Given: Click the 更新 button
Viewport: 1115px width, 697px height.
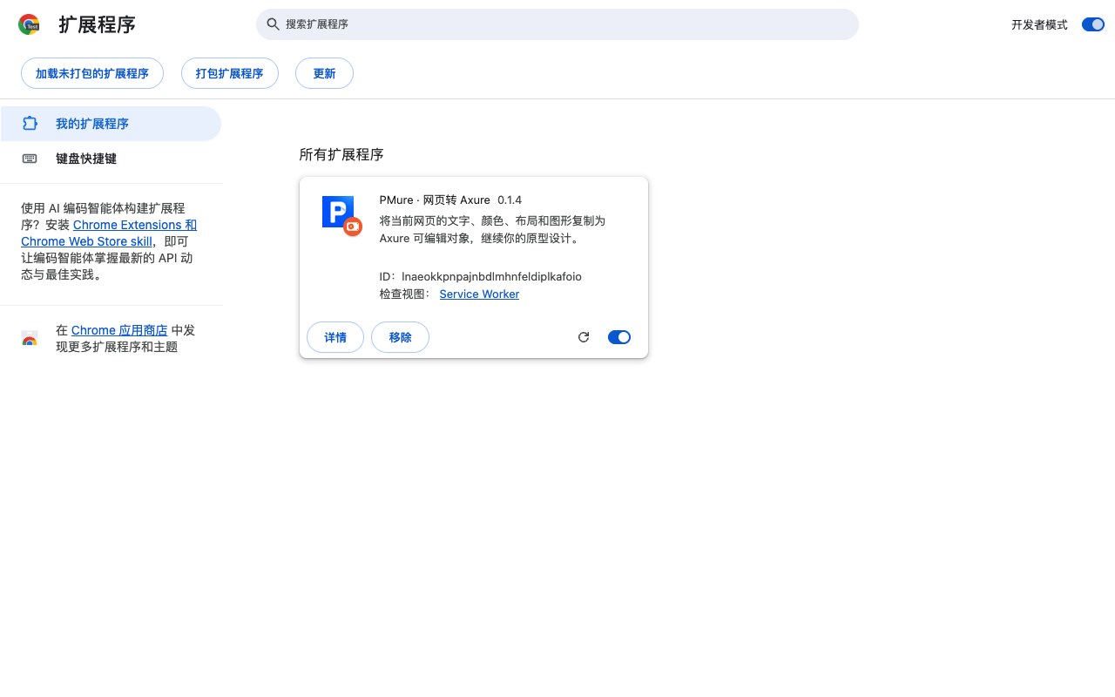Looking at the screenshot, I should (324, 73).
